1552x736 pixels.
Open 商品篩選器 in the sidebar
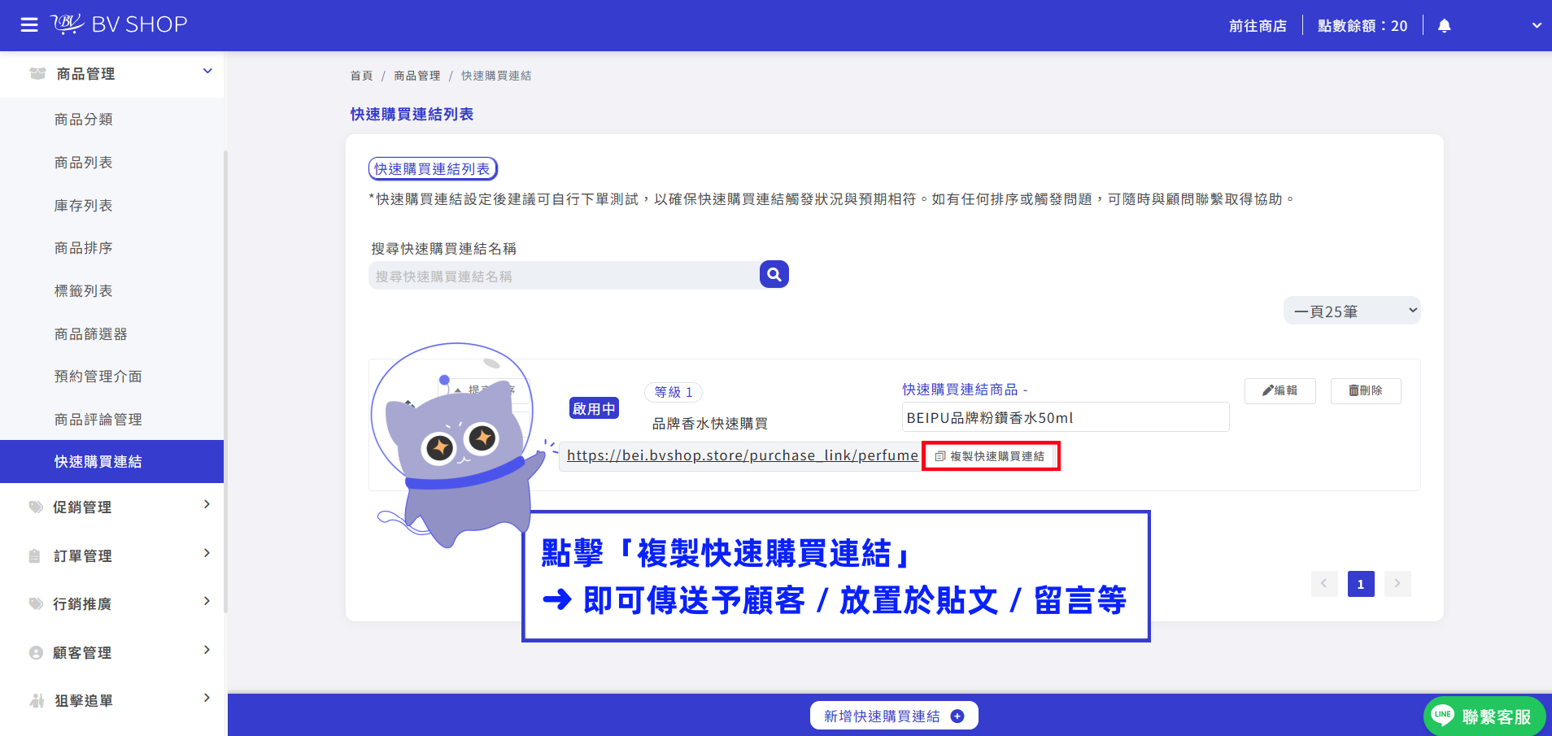(x=91, y=334)
